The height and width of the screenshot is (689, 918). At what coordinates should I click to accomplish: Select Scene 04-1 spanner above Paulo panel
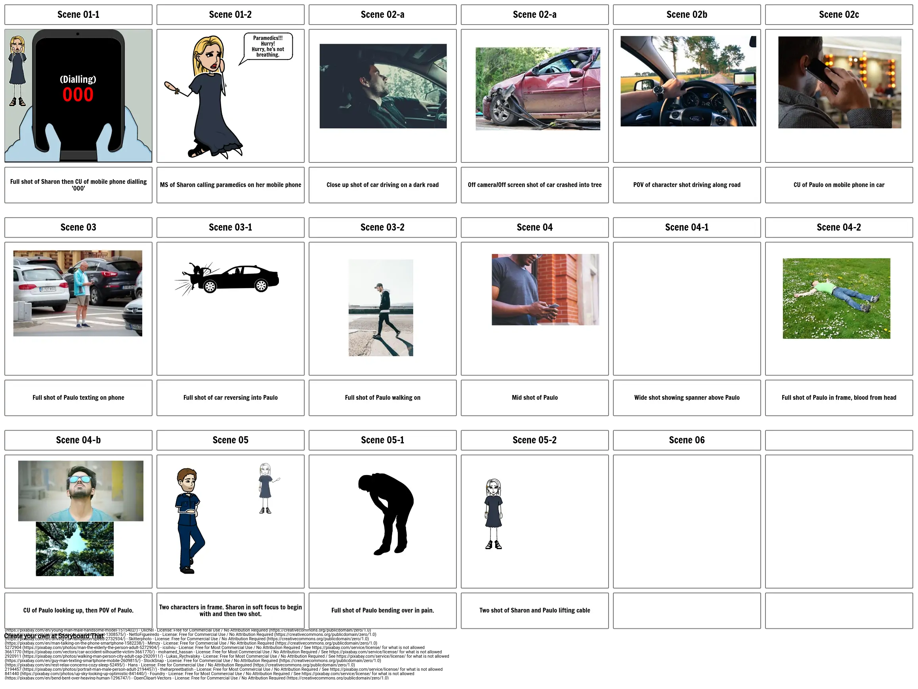687,311
